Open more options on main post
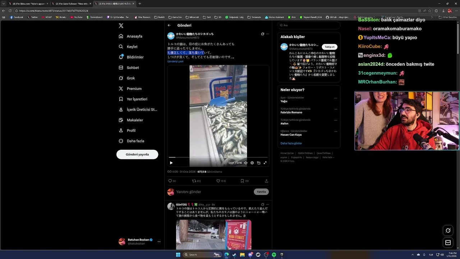Image resolution: width=460 pixels, height=259 pixels. click(267, 34)
